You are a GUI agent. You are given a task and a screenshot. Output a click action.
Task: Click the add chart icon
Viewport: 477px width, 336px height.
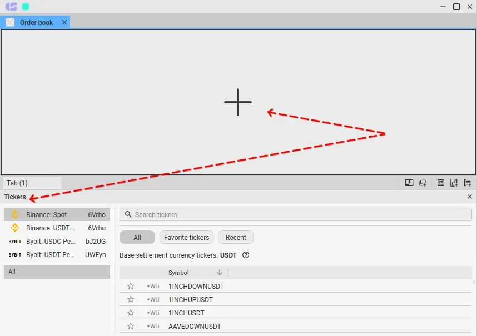coord(454,183)
